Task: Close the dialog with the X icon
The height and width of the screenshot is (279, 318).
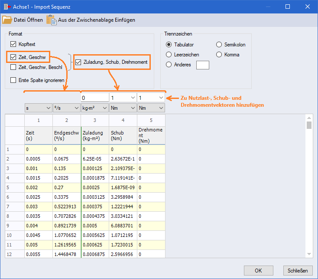Action: [x=308, y=7]
